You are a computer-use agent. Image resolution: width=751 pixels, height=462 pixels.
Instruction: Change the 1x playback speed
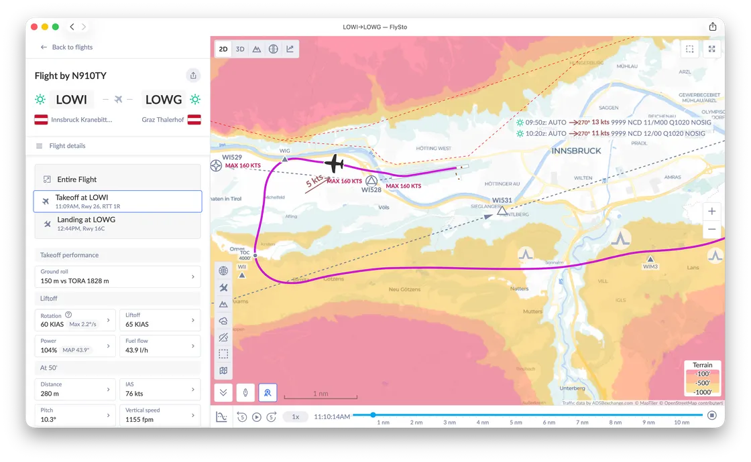coord(296,416)
